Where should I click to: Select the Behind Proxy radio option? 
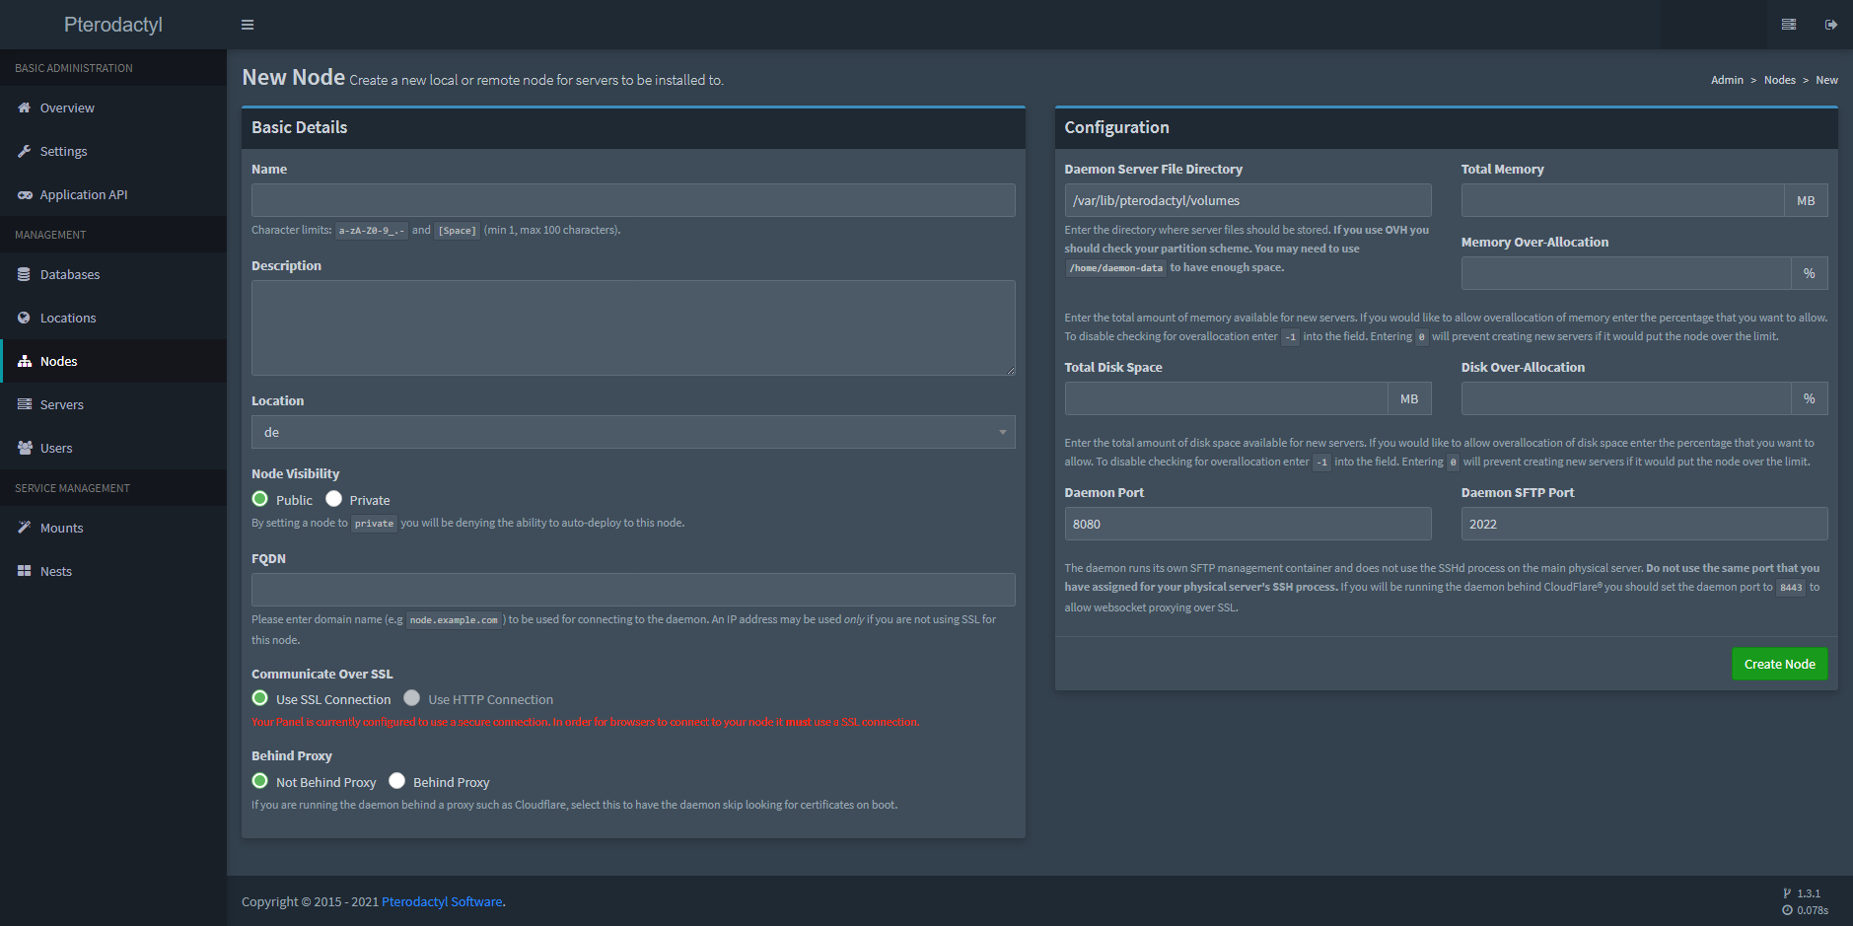[397, 780]
